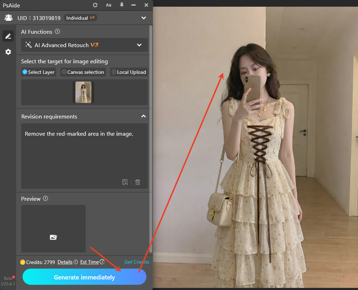Clear revision text using the trash icon
Screen dimensions: 358x290
coord(137,182)
